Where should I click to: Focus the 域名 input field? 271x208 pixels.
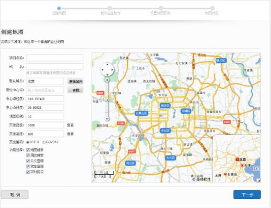pyautogui.click(x=55, y=67)
